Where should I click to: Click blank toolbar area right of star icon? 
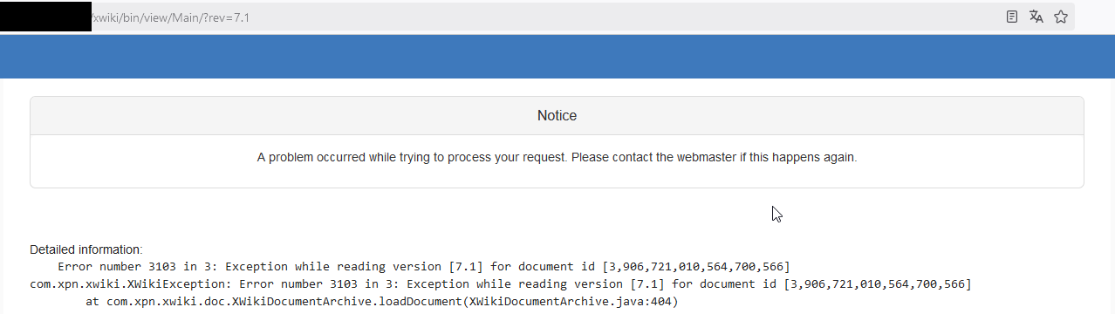click(1094, 17)
